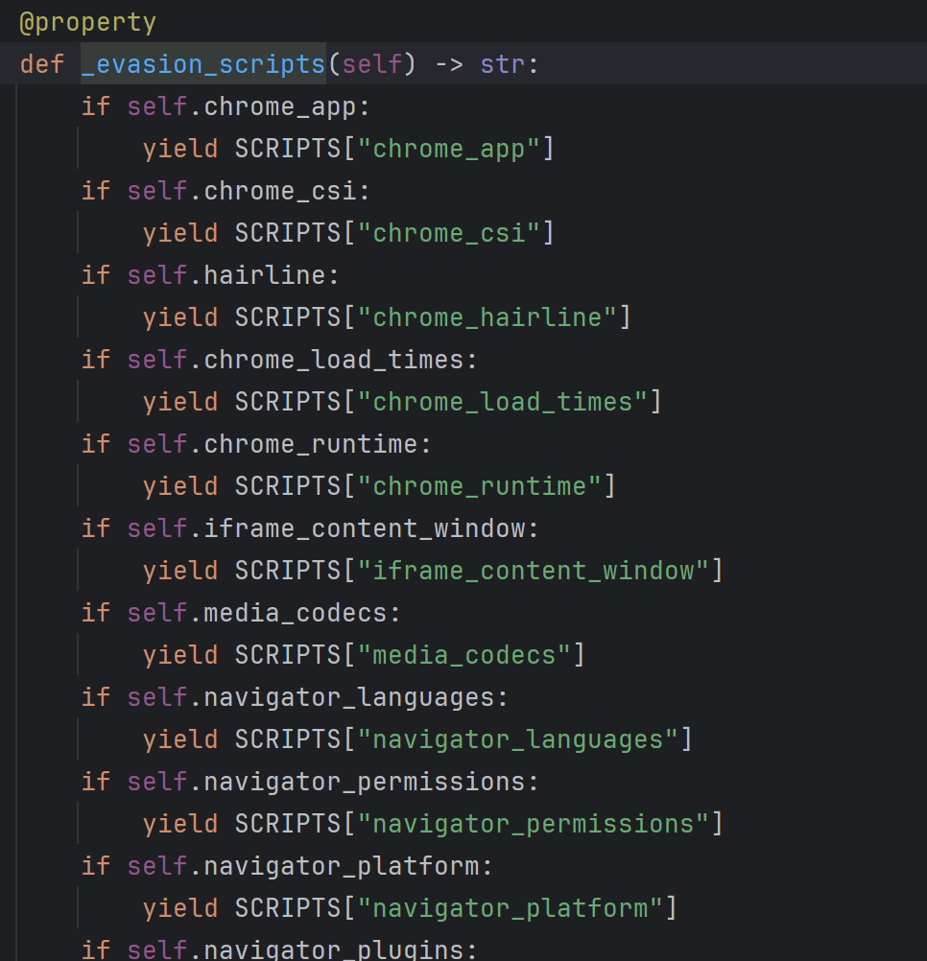Screen dimensions: 927x961
Task: Click chrome_load_times attribute in if statement
Action: coord(334,360)
